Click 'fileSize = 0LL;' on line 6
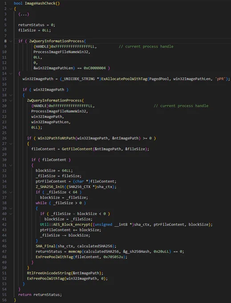Screen dimensions: 231x303 tap(35, 30)
